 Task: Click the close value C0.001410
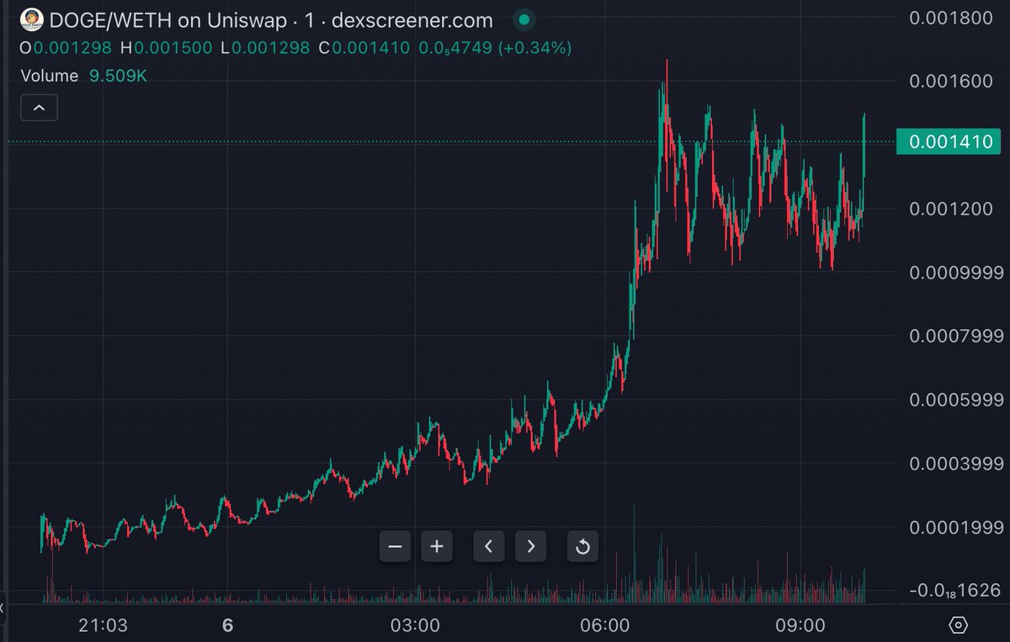point(364,48)
